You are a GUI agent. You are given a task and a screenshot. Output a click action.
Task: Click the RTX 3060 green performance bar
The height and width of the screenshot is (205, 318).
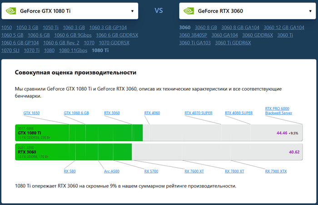74,152
